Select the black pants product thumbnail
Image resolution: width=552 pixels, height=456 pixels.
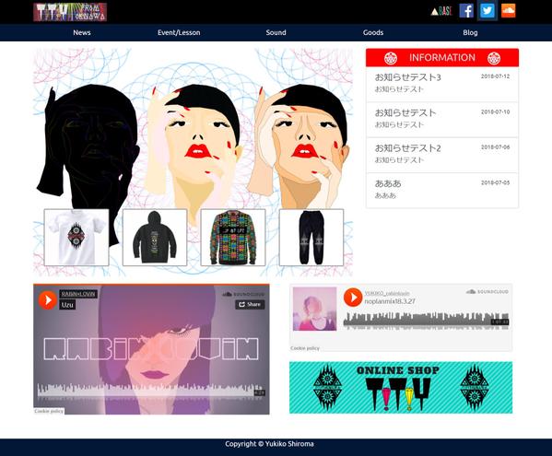(311, 238)
